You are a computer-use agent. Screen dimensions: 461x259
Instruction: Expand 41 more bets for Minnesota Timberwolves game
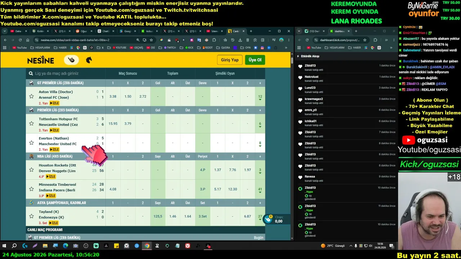pos(260,190)
